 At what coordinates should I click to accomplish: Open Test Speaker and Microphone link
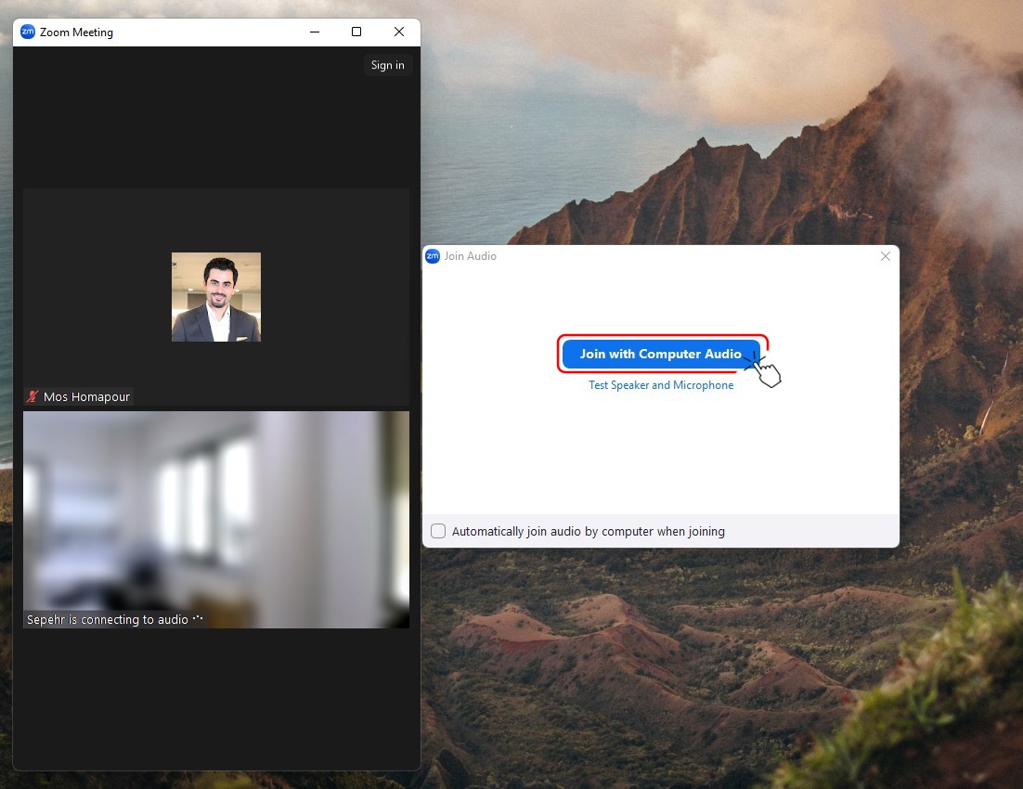(x=660, y=385)
